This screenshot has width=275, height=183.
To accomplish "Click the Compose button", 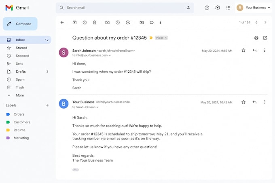I will 20,24.
